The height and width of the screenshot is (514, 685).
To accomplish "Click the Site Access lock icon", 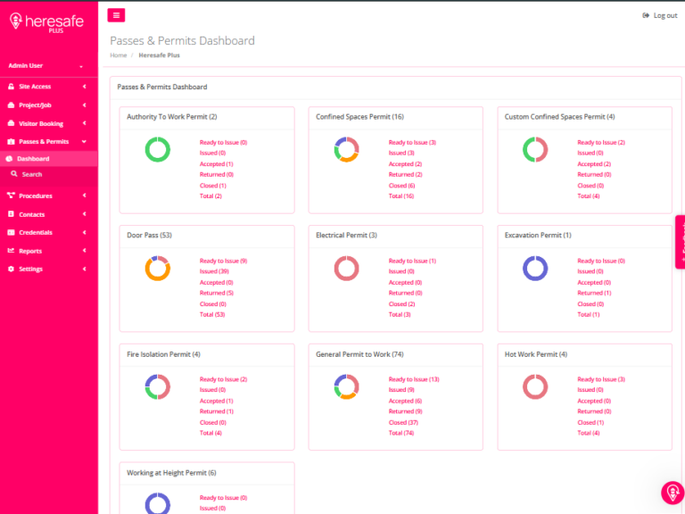I will 11,87.
